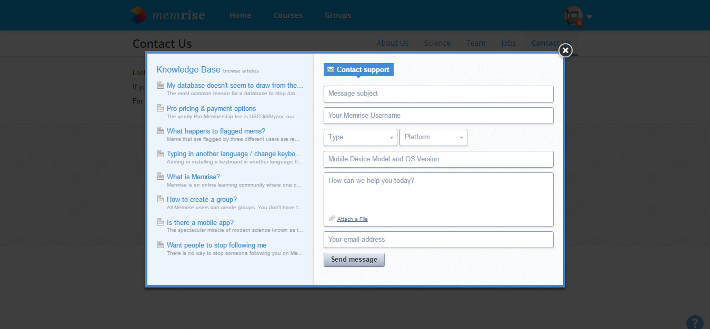Click the 'How can we help you today?' textarea

438,199
